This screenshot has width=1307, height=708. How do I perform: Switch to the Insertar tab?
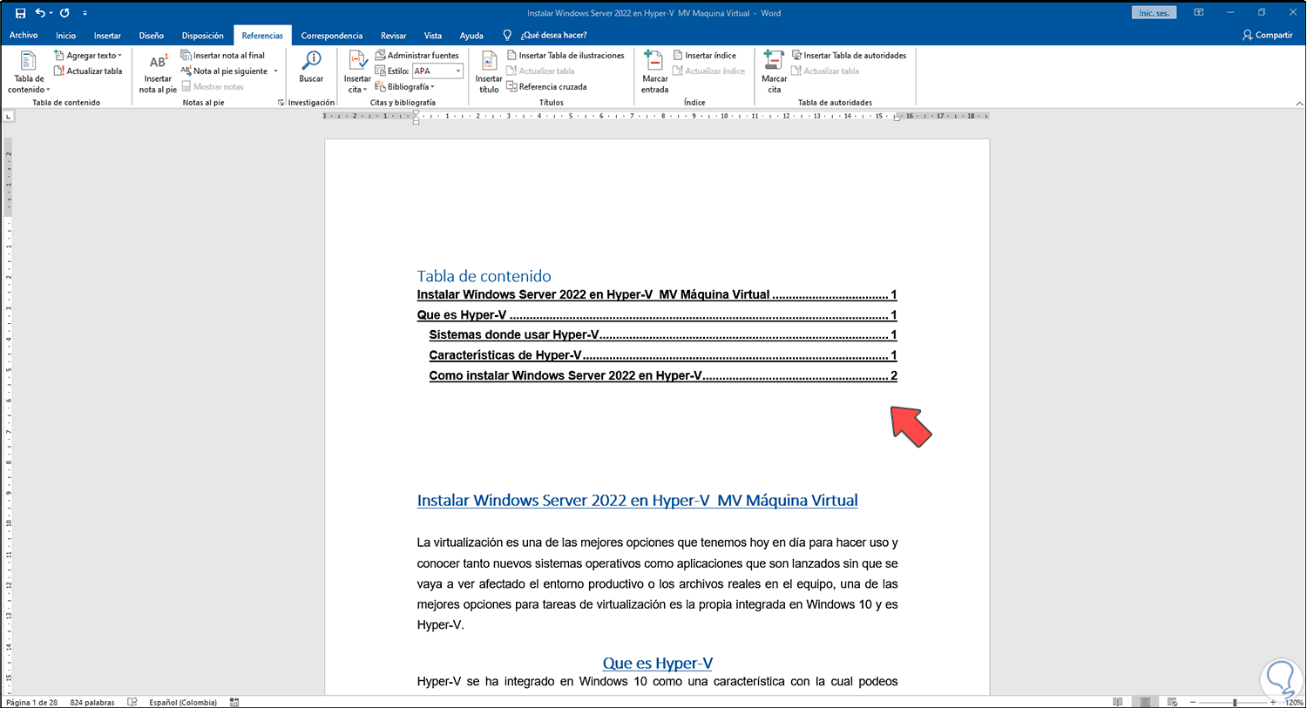pyautogui.click(x=107, y=36)
